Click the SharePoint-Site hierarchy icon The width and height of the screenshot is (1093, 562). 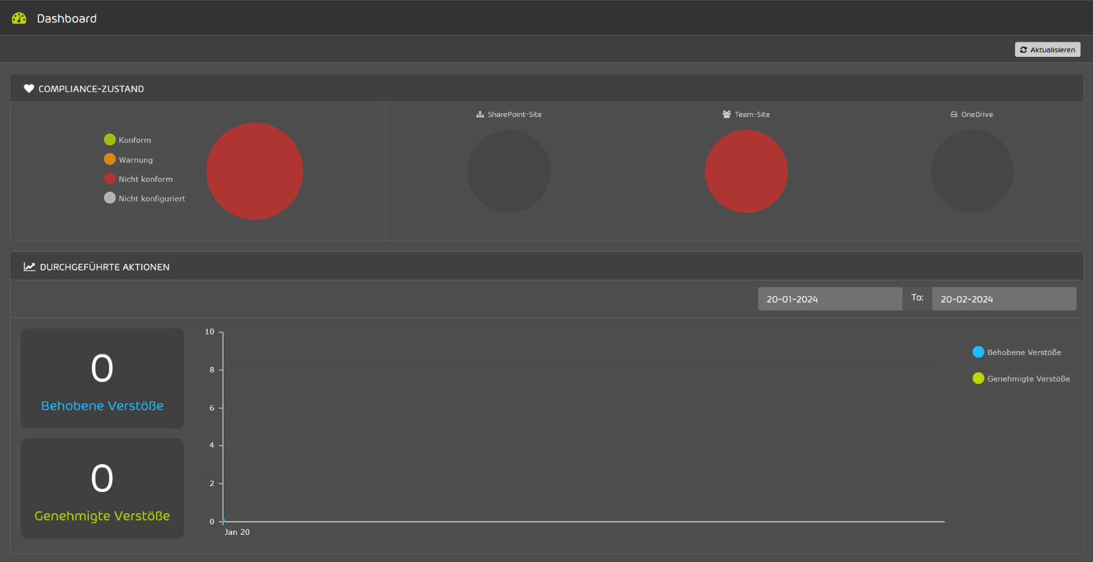480,114
